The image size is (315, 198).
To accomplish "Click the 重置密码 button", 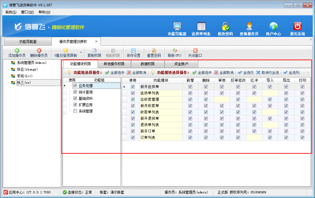I will click(154, 53).
